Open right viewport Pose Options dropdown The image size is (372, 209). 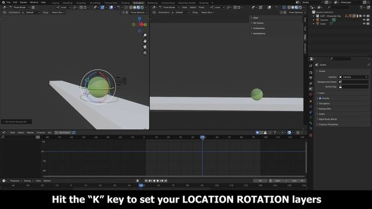click(x=296, y=12)
